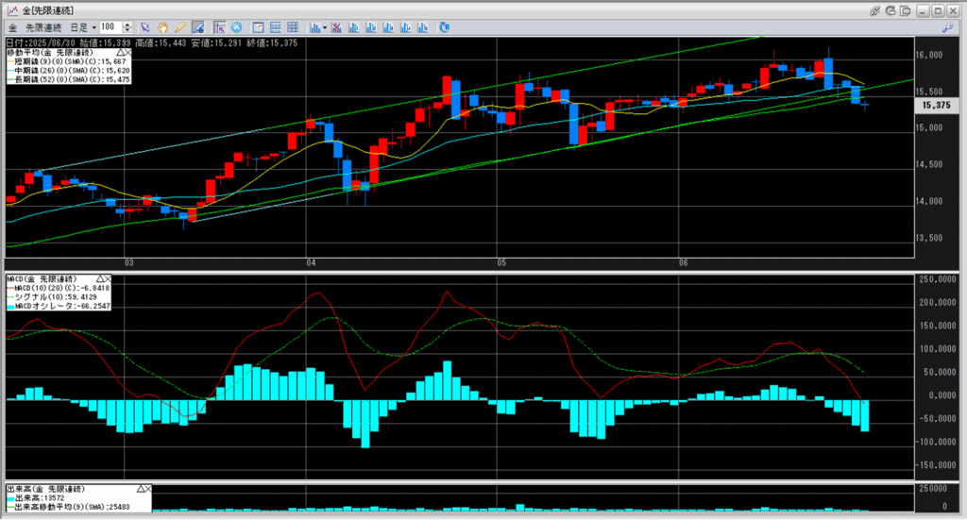The image size is (967, 520).
Task: Select the grid split layout icon
Action: pos(293,27)
